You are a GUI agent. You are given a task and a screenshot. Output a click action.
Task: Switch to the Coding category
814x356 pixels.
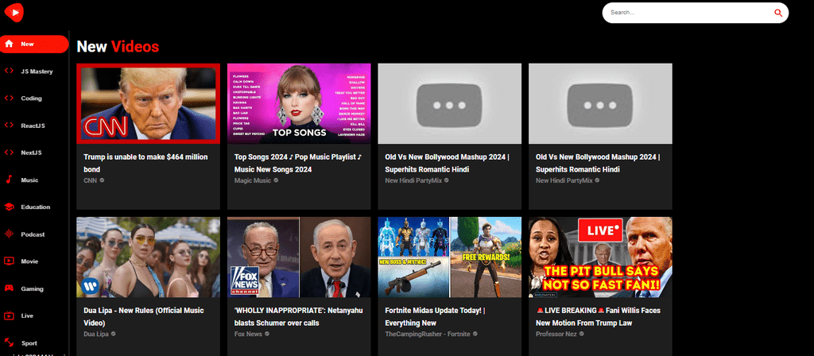tap(31, 99)
